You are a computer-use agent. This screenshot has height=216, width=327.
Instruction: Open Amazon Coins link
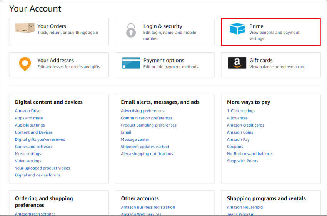(x=240, y=132)
